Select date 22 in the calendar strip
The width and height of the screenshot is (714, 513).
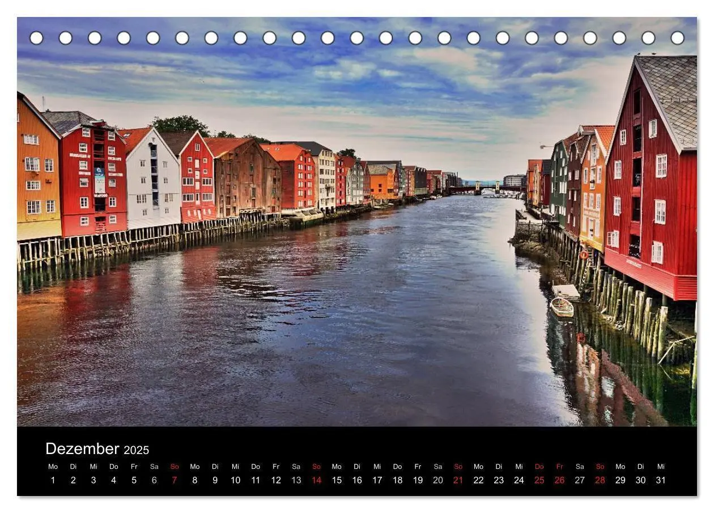(478, 480)
